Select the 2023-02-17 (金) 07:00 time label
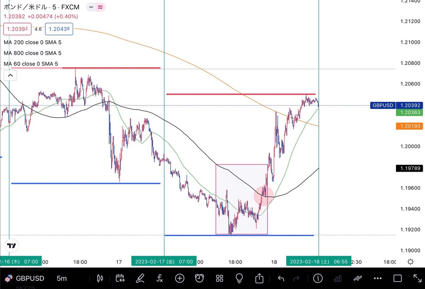Image resolution: width=425 pixels, height=289 pixels. tap(163, 262)
